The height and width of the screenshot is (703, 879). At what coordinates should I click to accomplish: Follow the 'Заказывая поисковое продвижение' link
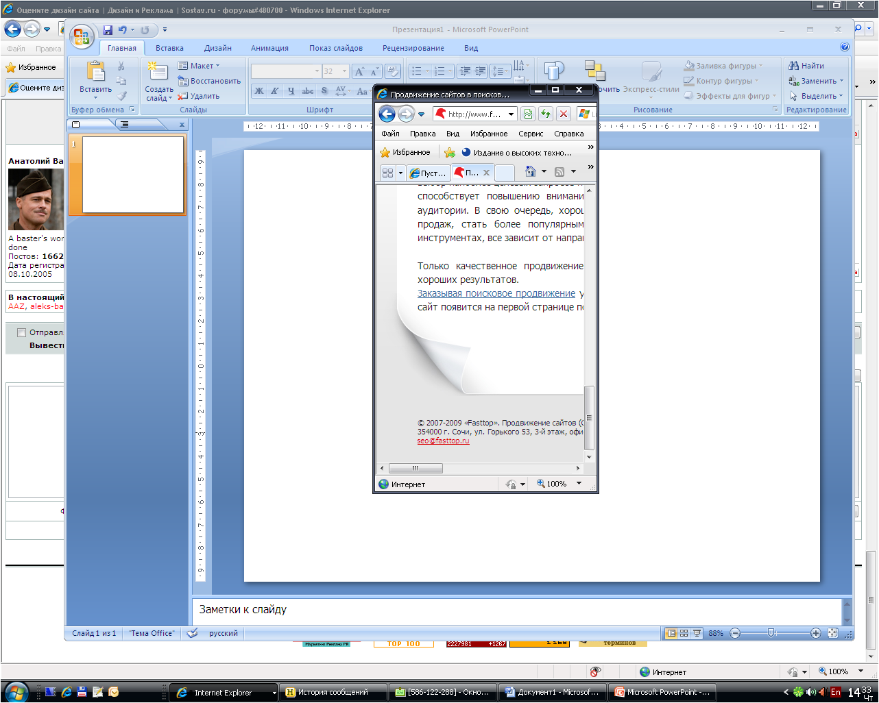pos(496,293)
